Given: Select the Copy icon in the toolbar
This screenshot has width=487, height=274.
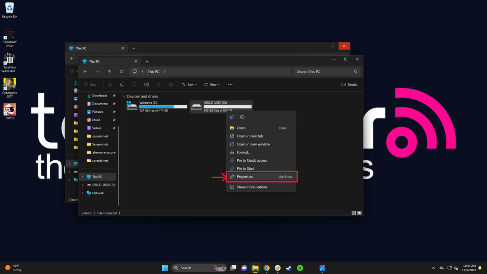Looking at the screenshot, I should point(122,85).
